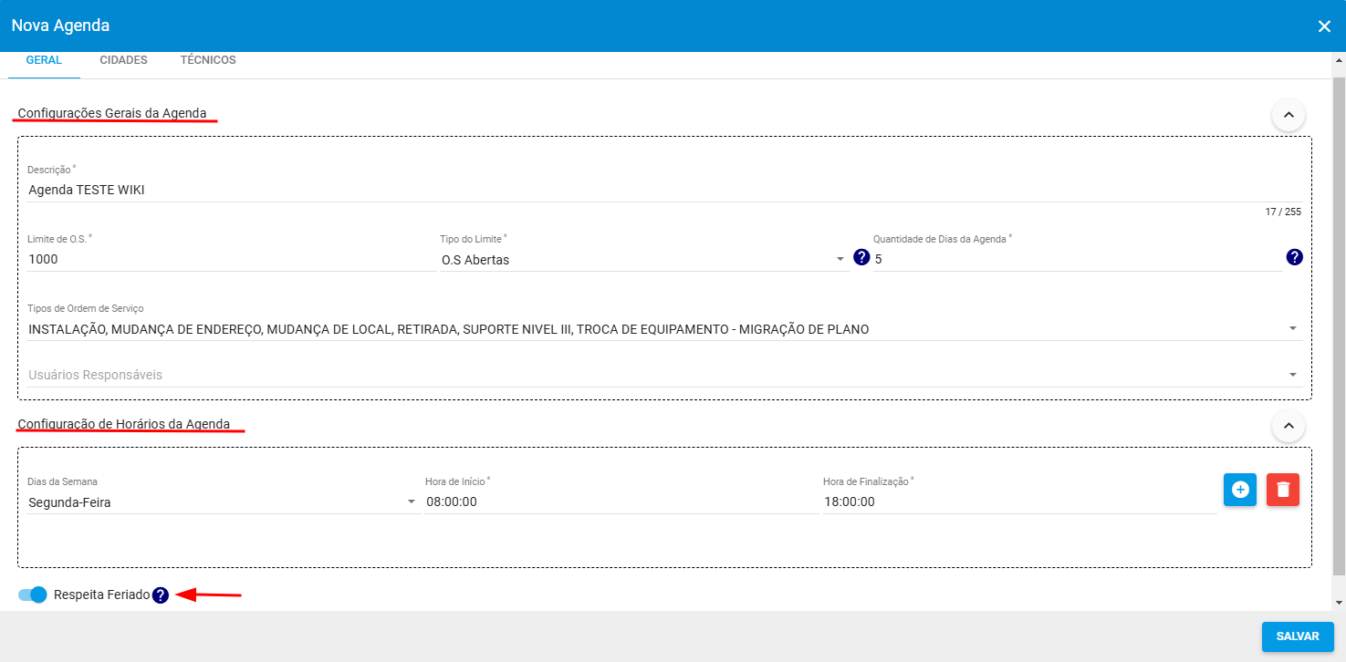
Task: Click the scrollbar up arrow
Action: (x=1339, y=59)
